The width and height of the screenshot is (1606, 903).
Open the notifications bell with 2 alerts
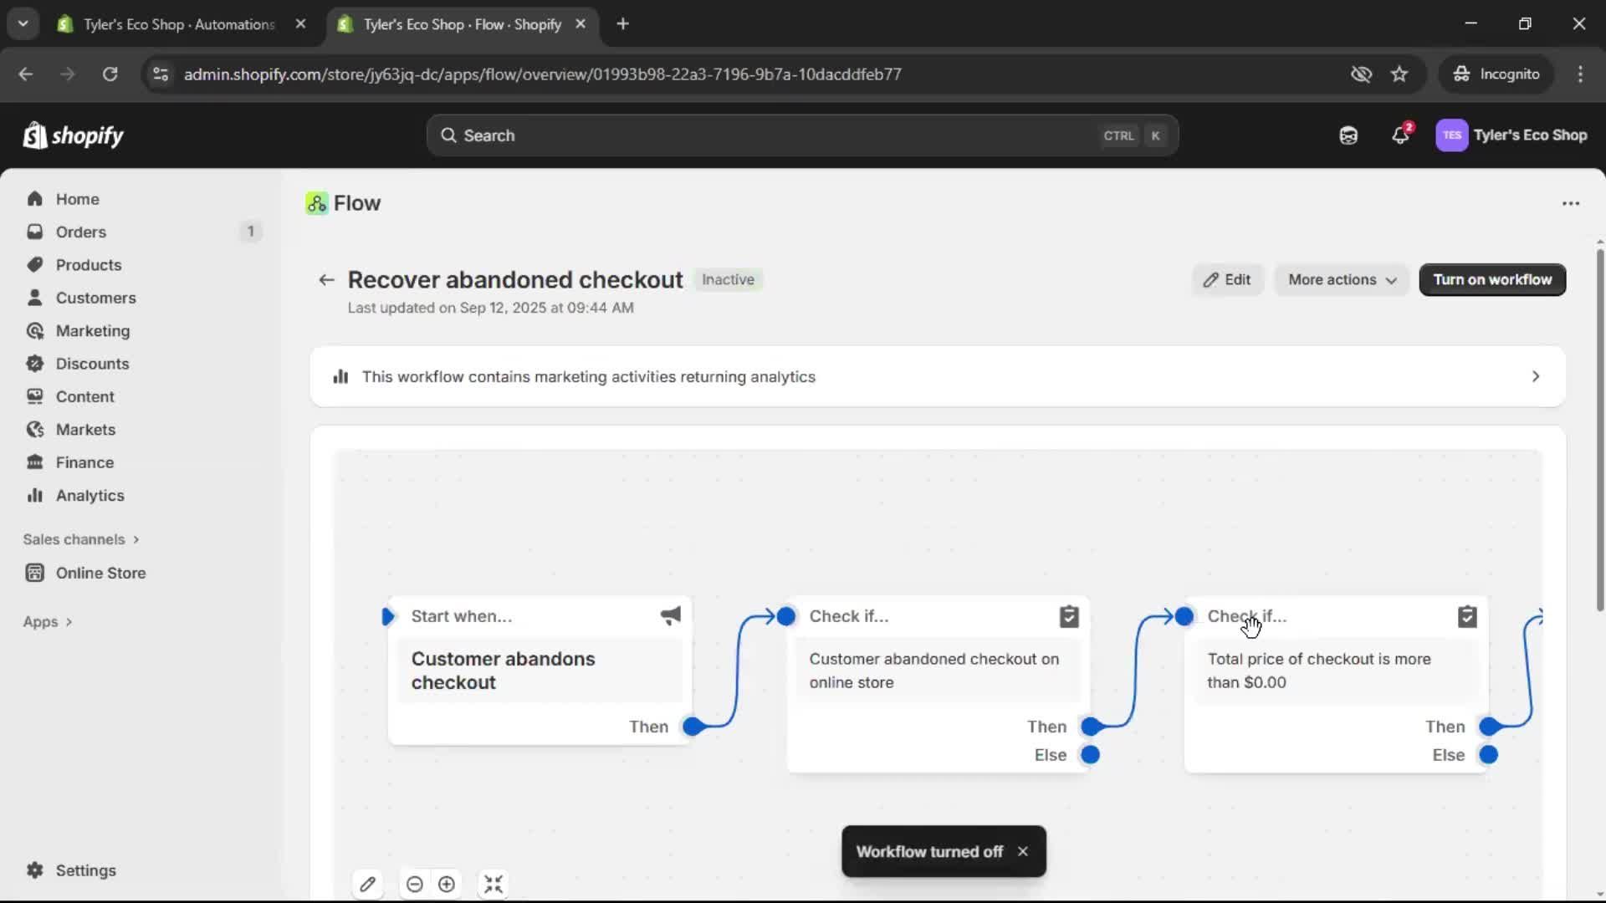(1400, 135)
